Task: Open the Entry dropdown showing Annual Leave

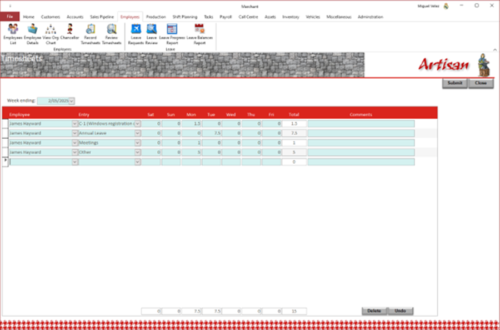Action: tap(138, 133)
